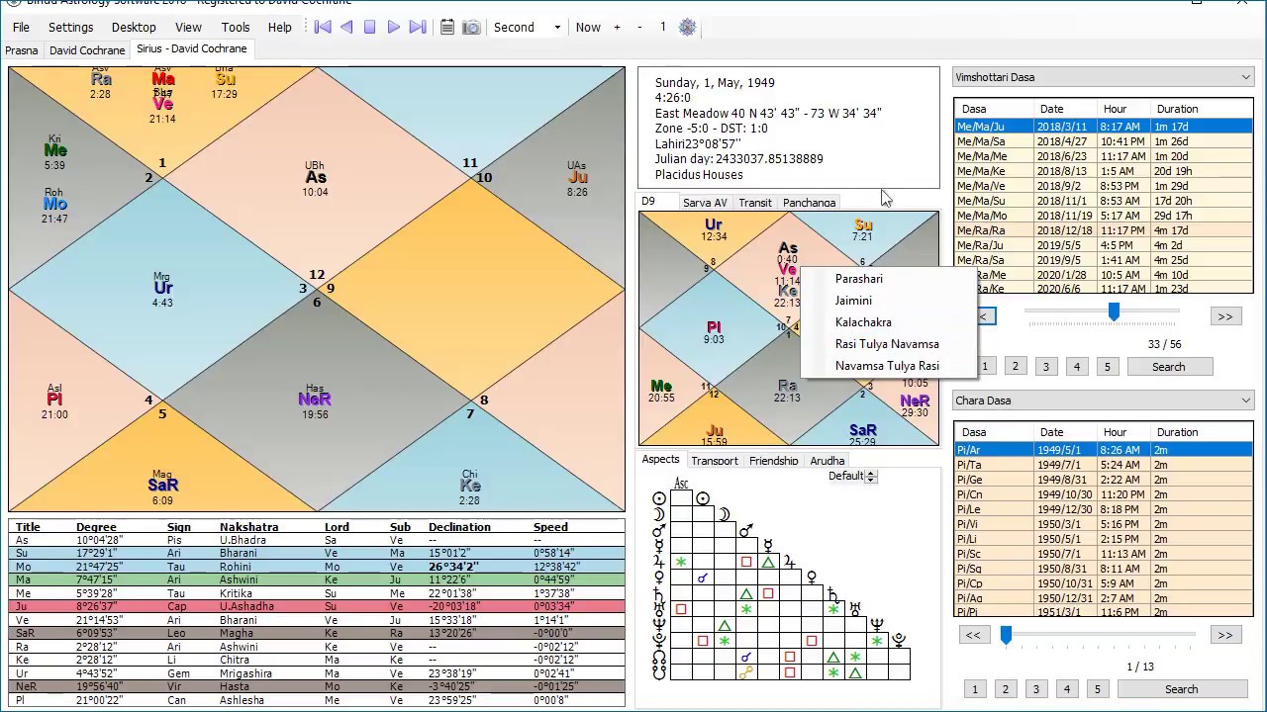The width and height of the screenshot is (1267, 712).
Task: Select the Me/Ma/Ju dasa row
Action: tap(1103, 127)
